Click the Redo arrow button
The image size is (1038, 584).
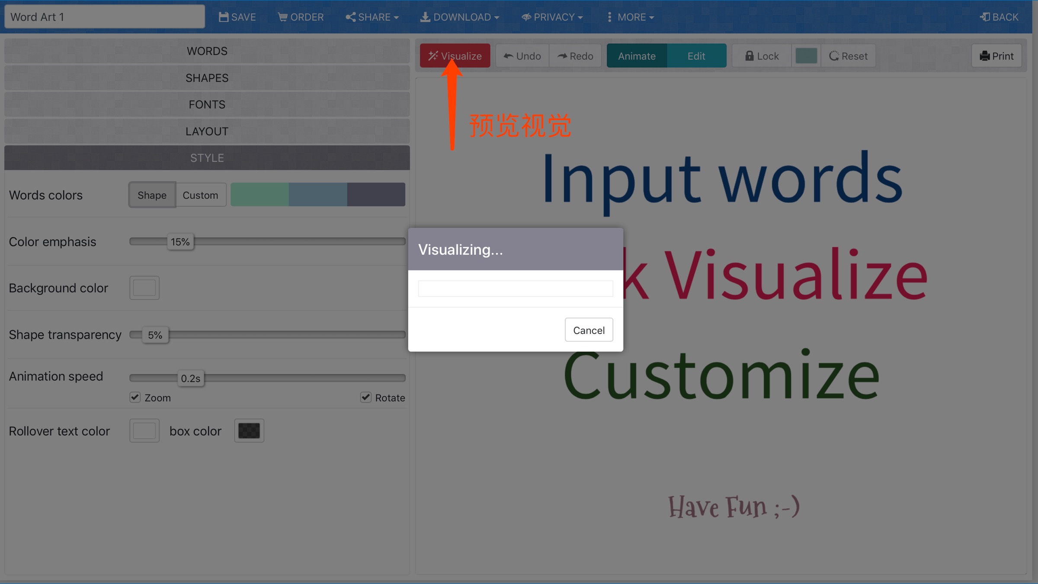(x=575, y=56)
